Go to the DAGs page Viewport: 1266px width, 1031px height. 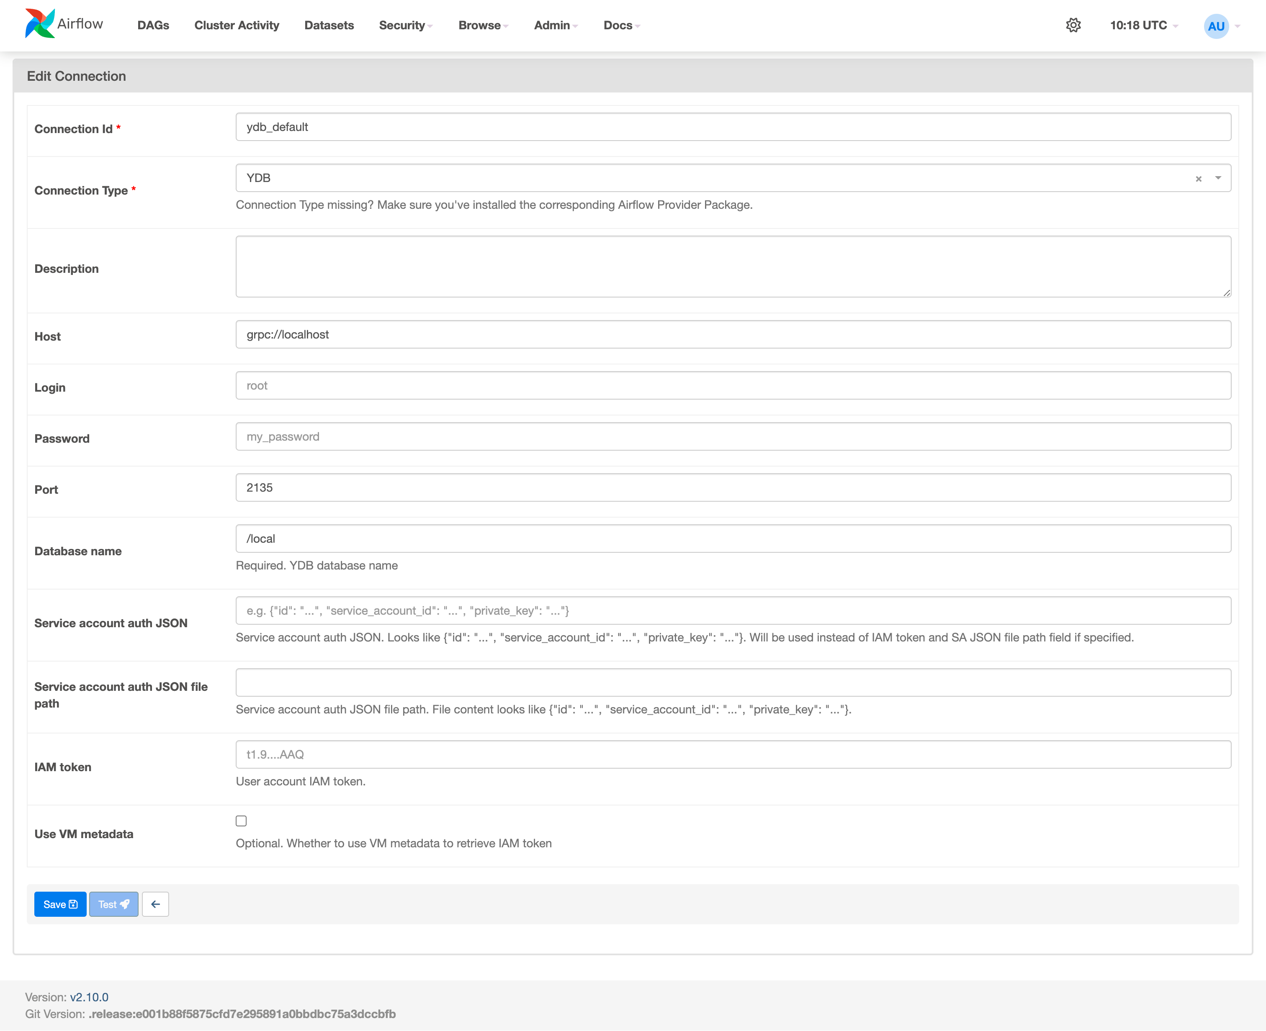tap(153, 26)
